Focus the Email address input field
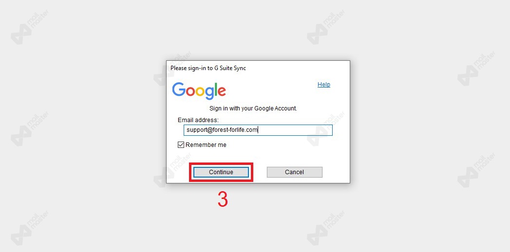 (x=258, y=130)
